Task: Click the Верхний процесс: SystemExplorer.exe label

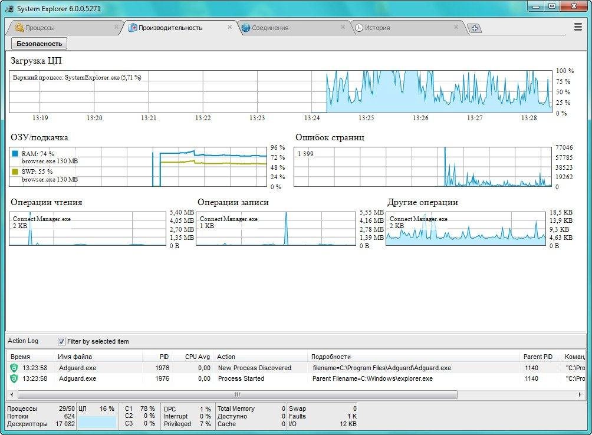Action: pos(77,77)
